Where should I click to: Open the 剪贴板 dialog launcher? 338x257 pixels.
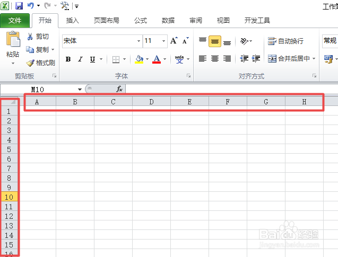click(x=54, y=76)
